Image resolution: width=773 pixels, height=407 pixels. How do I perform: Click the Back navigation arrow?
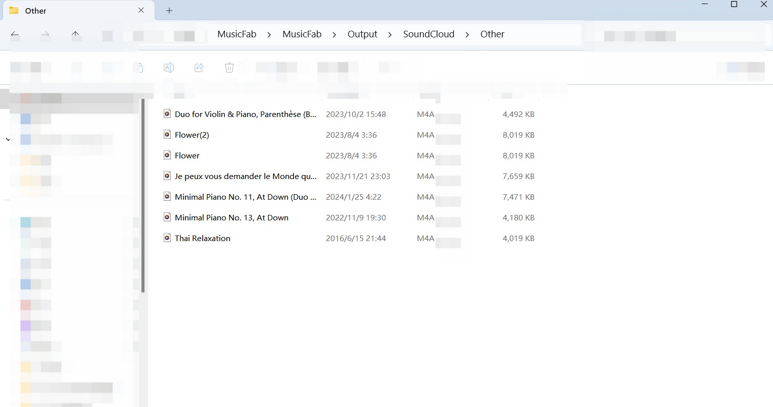15,34
